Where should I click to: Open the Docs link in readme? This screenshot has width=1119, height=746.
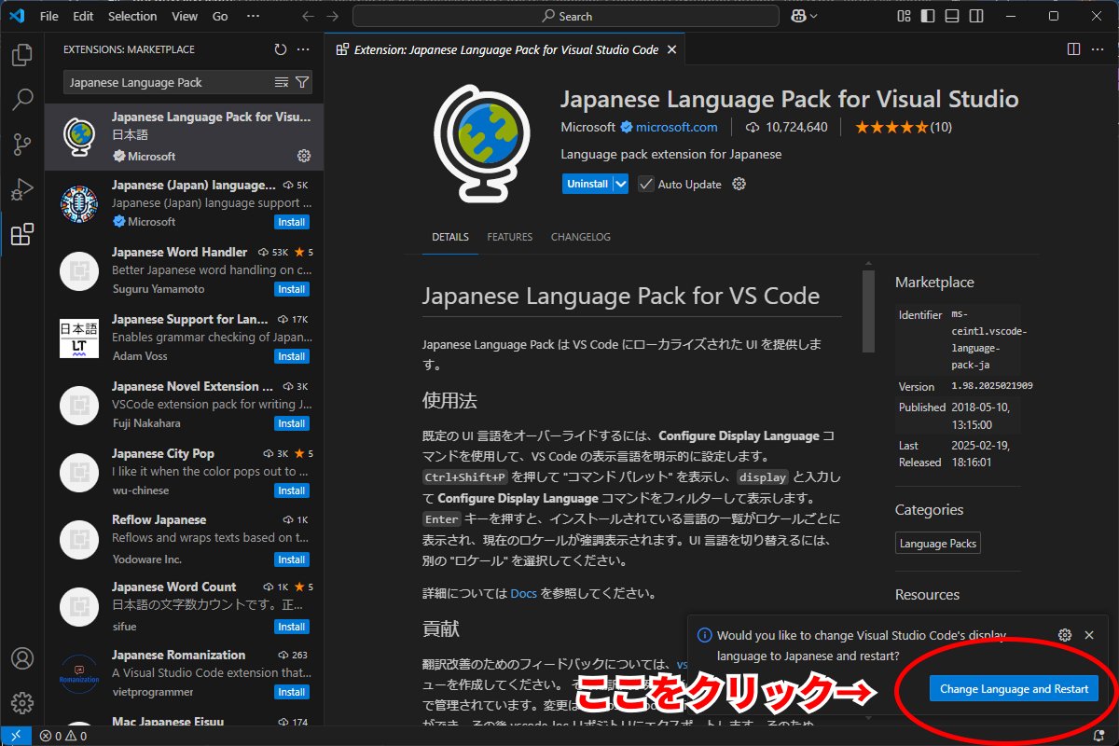click(524, 593)
